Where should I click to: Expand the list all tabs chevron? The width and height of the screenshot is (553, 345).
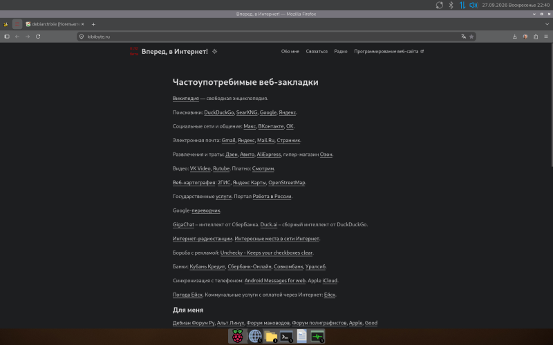(x=547, y=24)
